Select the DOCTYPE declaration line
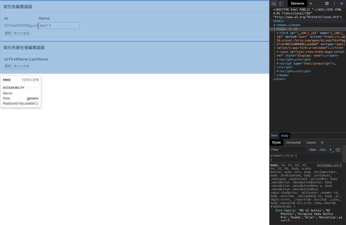 308,13
